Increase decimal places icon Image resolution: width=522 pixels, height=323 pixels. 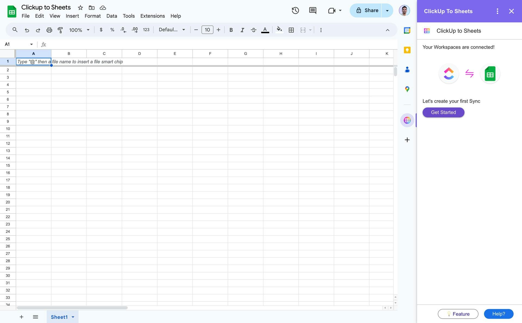click(x=135, y=30)
